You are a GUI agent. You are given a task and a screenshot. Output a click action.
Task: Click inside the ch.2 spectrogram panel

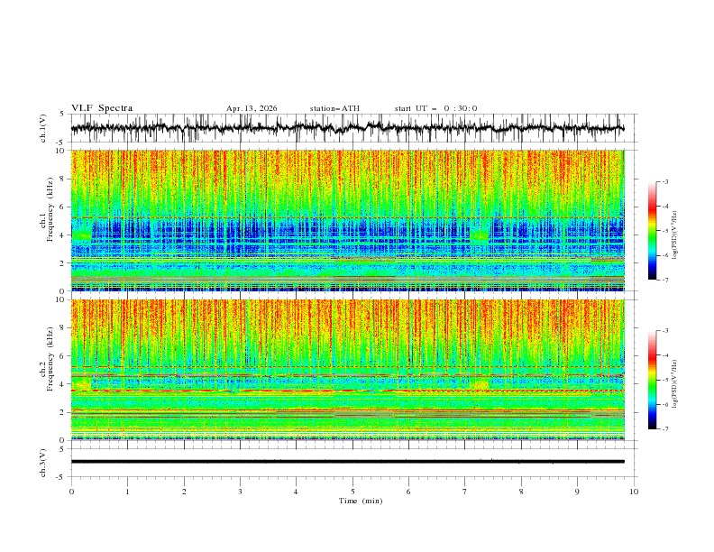pyautogui.click(x=348, y=370)
